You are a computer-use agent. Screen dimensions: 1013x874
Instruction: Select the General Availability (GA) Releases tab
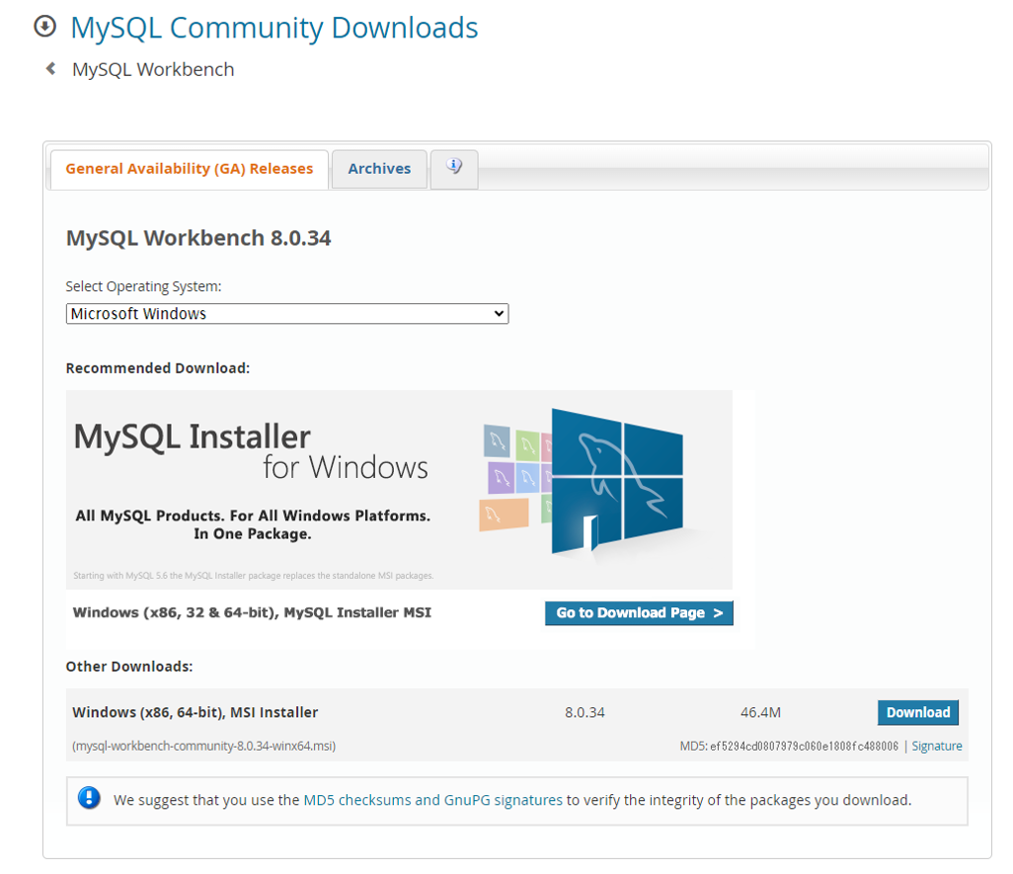[189, 168]
